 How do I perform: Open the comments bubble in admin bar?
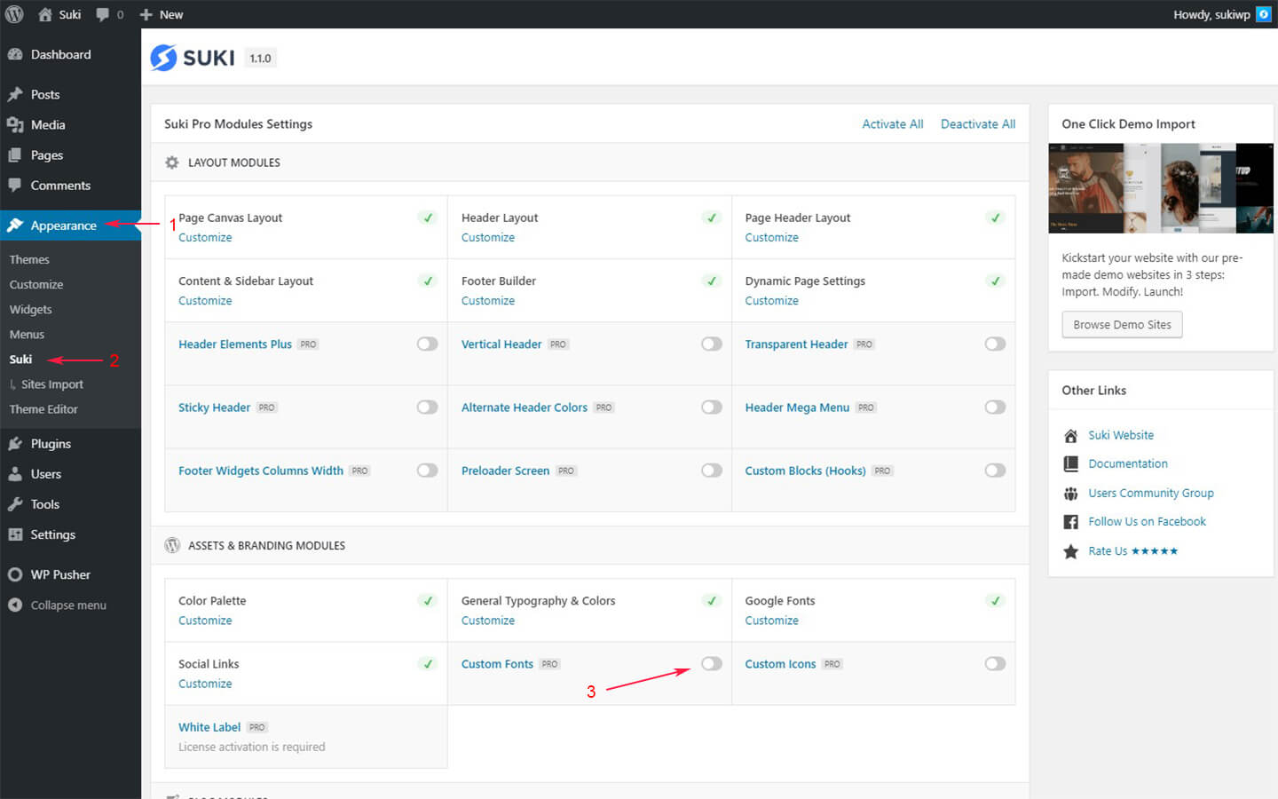click(x=103, y=14)
